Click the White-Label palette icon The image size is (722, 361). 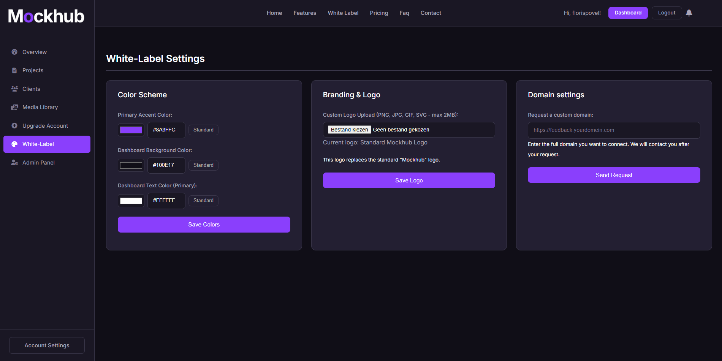point(14,144)
